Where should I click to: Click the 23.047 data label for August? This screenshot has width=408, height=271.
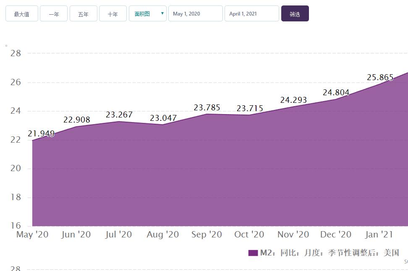(163, 118)
